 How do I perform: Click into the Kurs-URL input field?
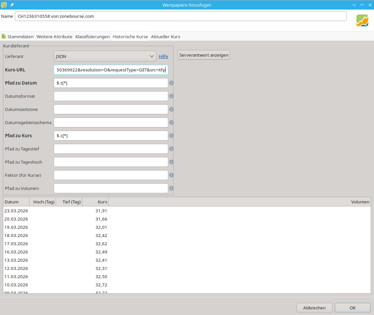coord(111,70)
